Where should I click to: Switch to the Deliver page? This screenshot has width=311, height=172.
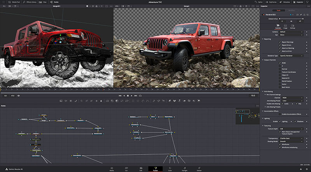(199, 169)
